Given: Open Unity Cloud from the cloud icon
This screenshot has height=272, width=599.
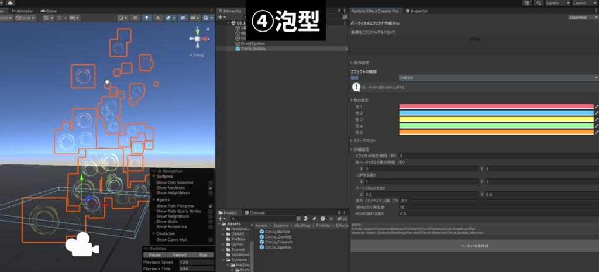Looking at the screenshot, I should point(10,3).
